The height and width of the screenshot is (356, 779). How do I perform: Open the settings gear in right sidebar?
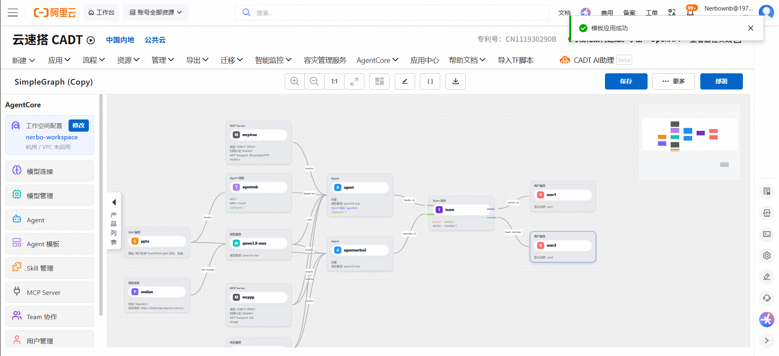pos(767,256)
